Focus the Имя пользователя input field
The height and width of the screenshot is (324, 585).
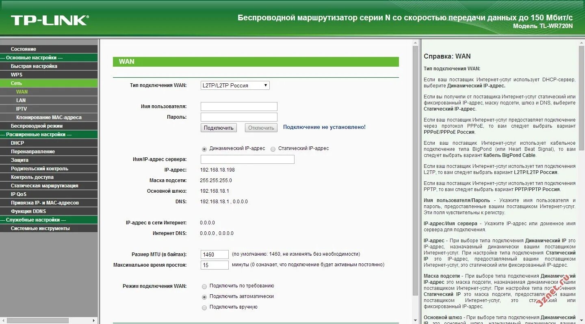[x=239, y=107]
